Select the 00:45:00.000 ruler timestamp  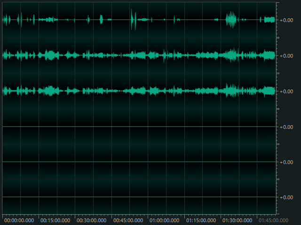coord(128,220)
